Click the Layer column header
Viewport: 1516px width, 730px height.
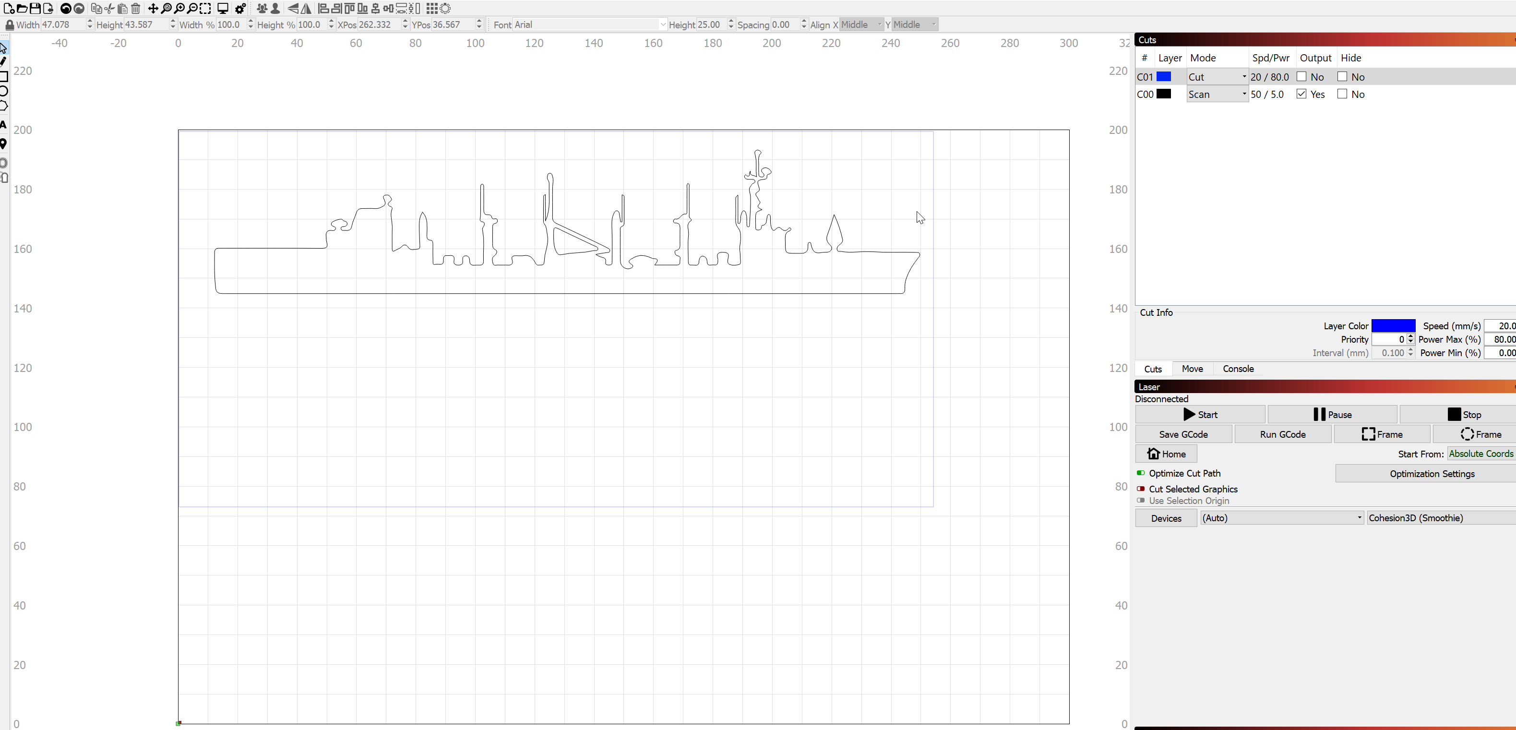click(x=1170, y=58)
